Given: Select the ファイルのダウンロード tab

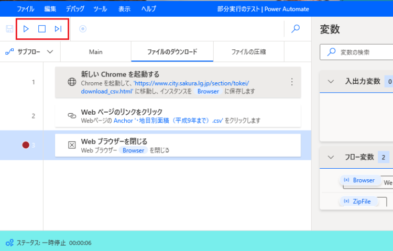Looking at the screenshot, I should (172, 52).
